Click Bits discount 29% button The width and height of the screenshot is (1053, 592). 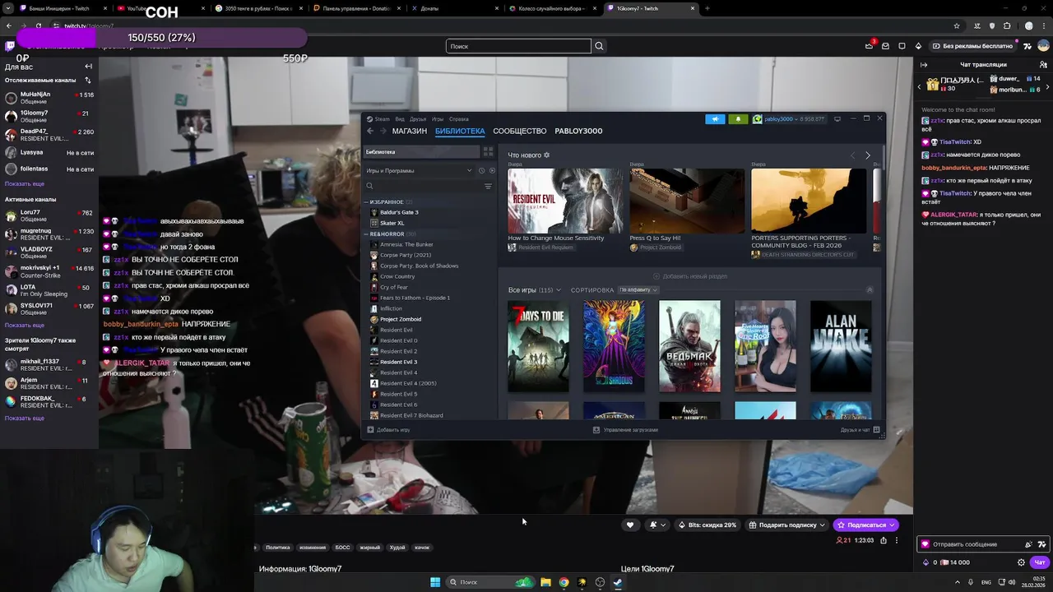pyautogui.click(x=707, y=525)
